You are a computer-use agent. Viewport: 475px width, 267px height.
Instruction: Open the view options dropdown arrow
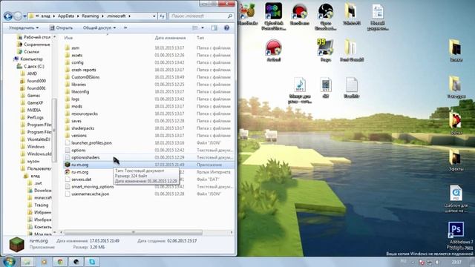pos(203,28)
